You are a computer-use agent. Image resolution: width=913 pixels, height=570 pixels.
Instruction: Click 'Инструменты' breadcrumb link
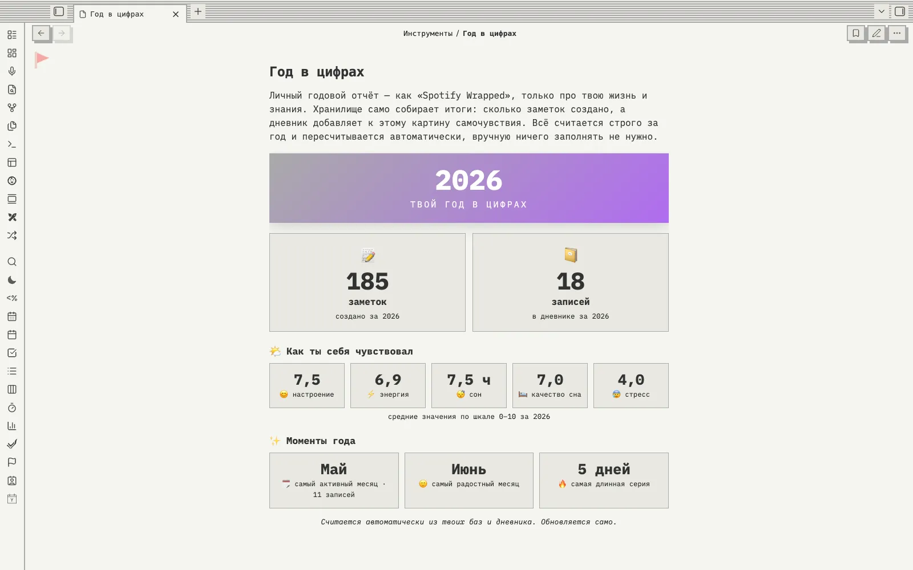click(x=427, y=34)
